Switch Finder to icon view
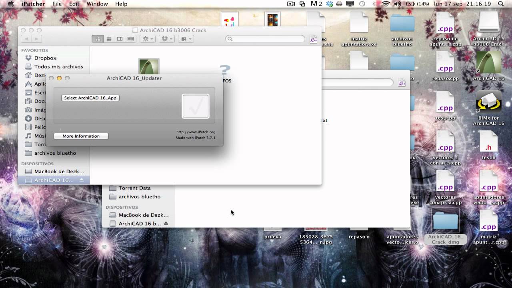Image resolution: width=512 pixels, height=288 pixels. [x=97, y=39]
